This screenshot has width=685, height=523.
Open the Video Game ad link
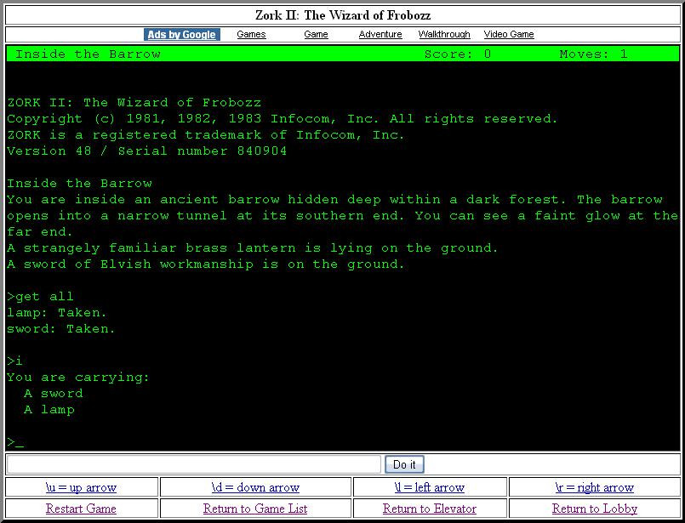(509, 34)
